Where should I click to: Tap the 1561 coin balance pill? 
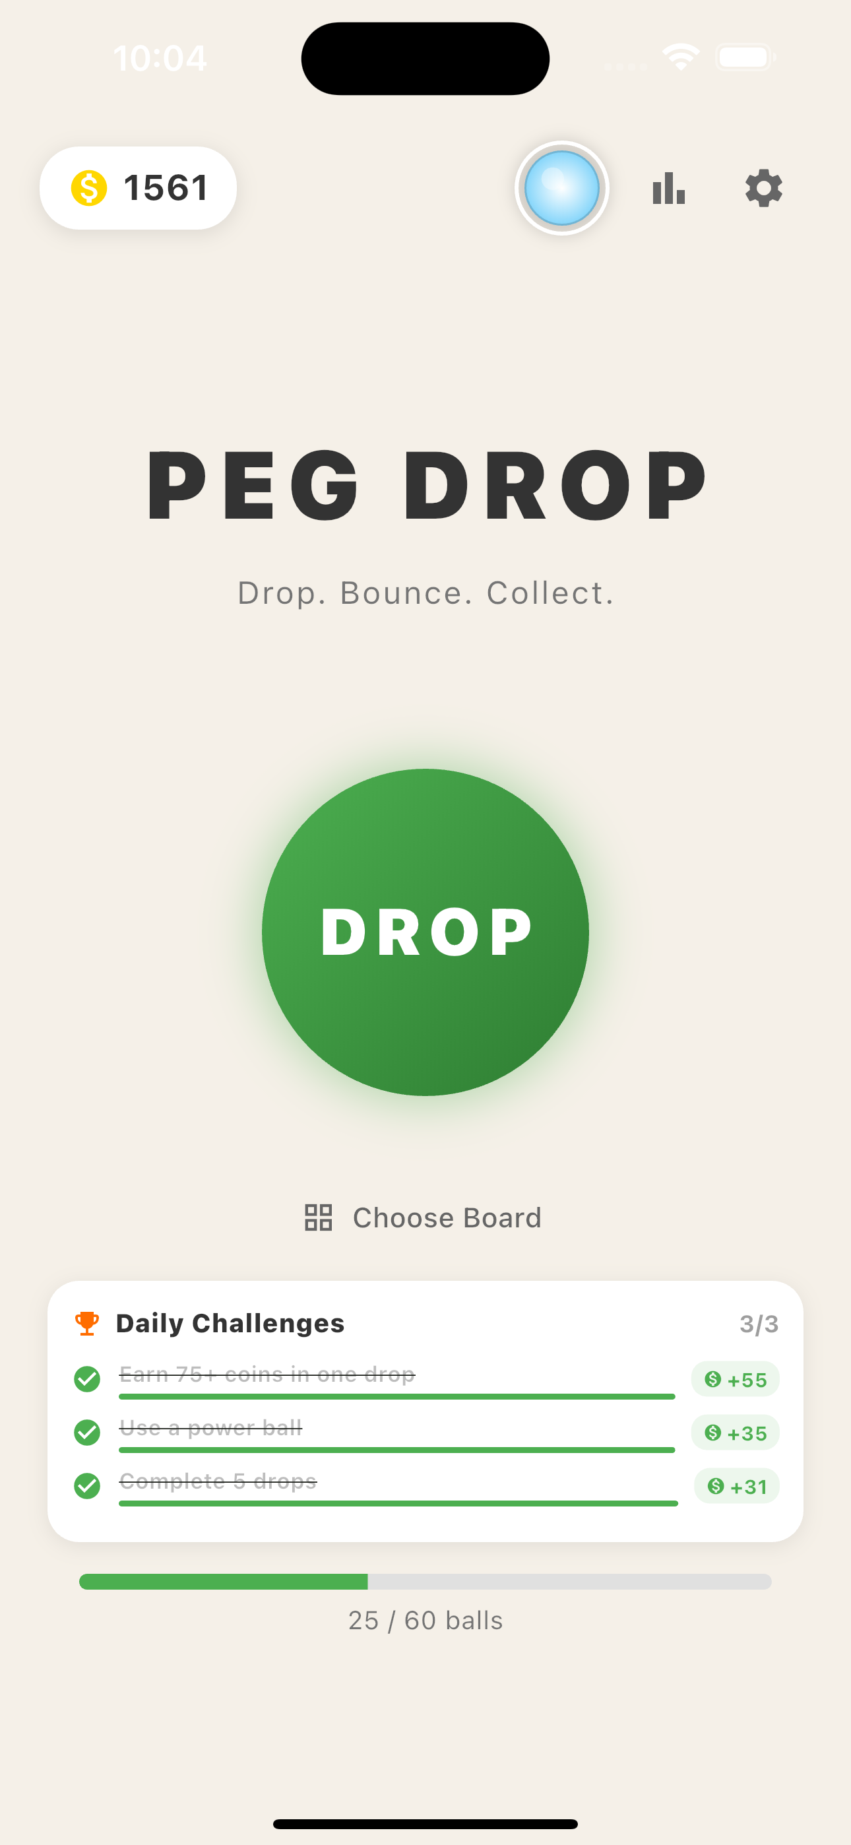pos(139,188)
